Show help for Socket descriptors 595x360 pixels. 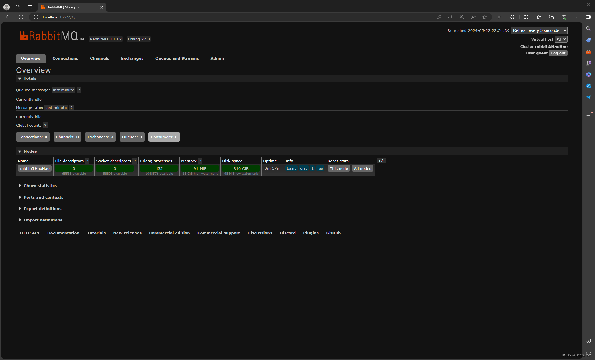[134, 161]
